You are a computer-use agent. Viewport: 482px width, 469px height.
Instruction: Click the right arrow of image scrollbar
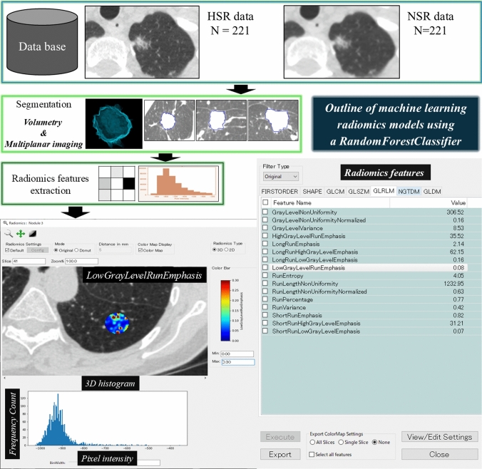(205, 378)
